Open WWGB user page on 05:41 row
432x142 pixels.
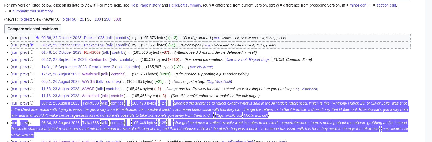88,81
